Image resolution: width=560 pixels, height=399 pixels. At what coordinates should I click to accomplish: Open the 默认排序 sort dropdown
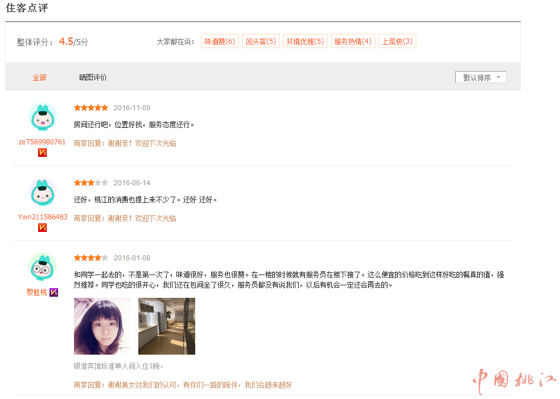480,77
